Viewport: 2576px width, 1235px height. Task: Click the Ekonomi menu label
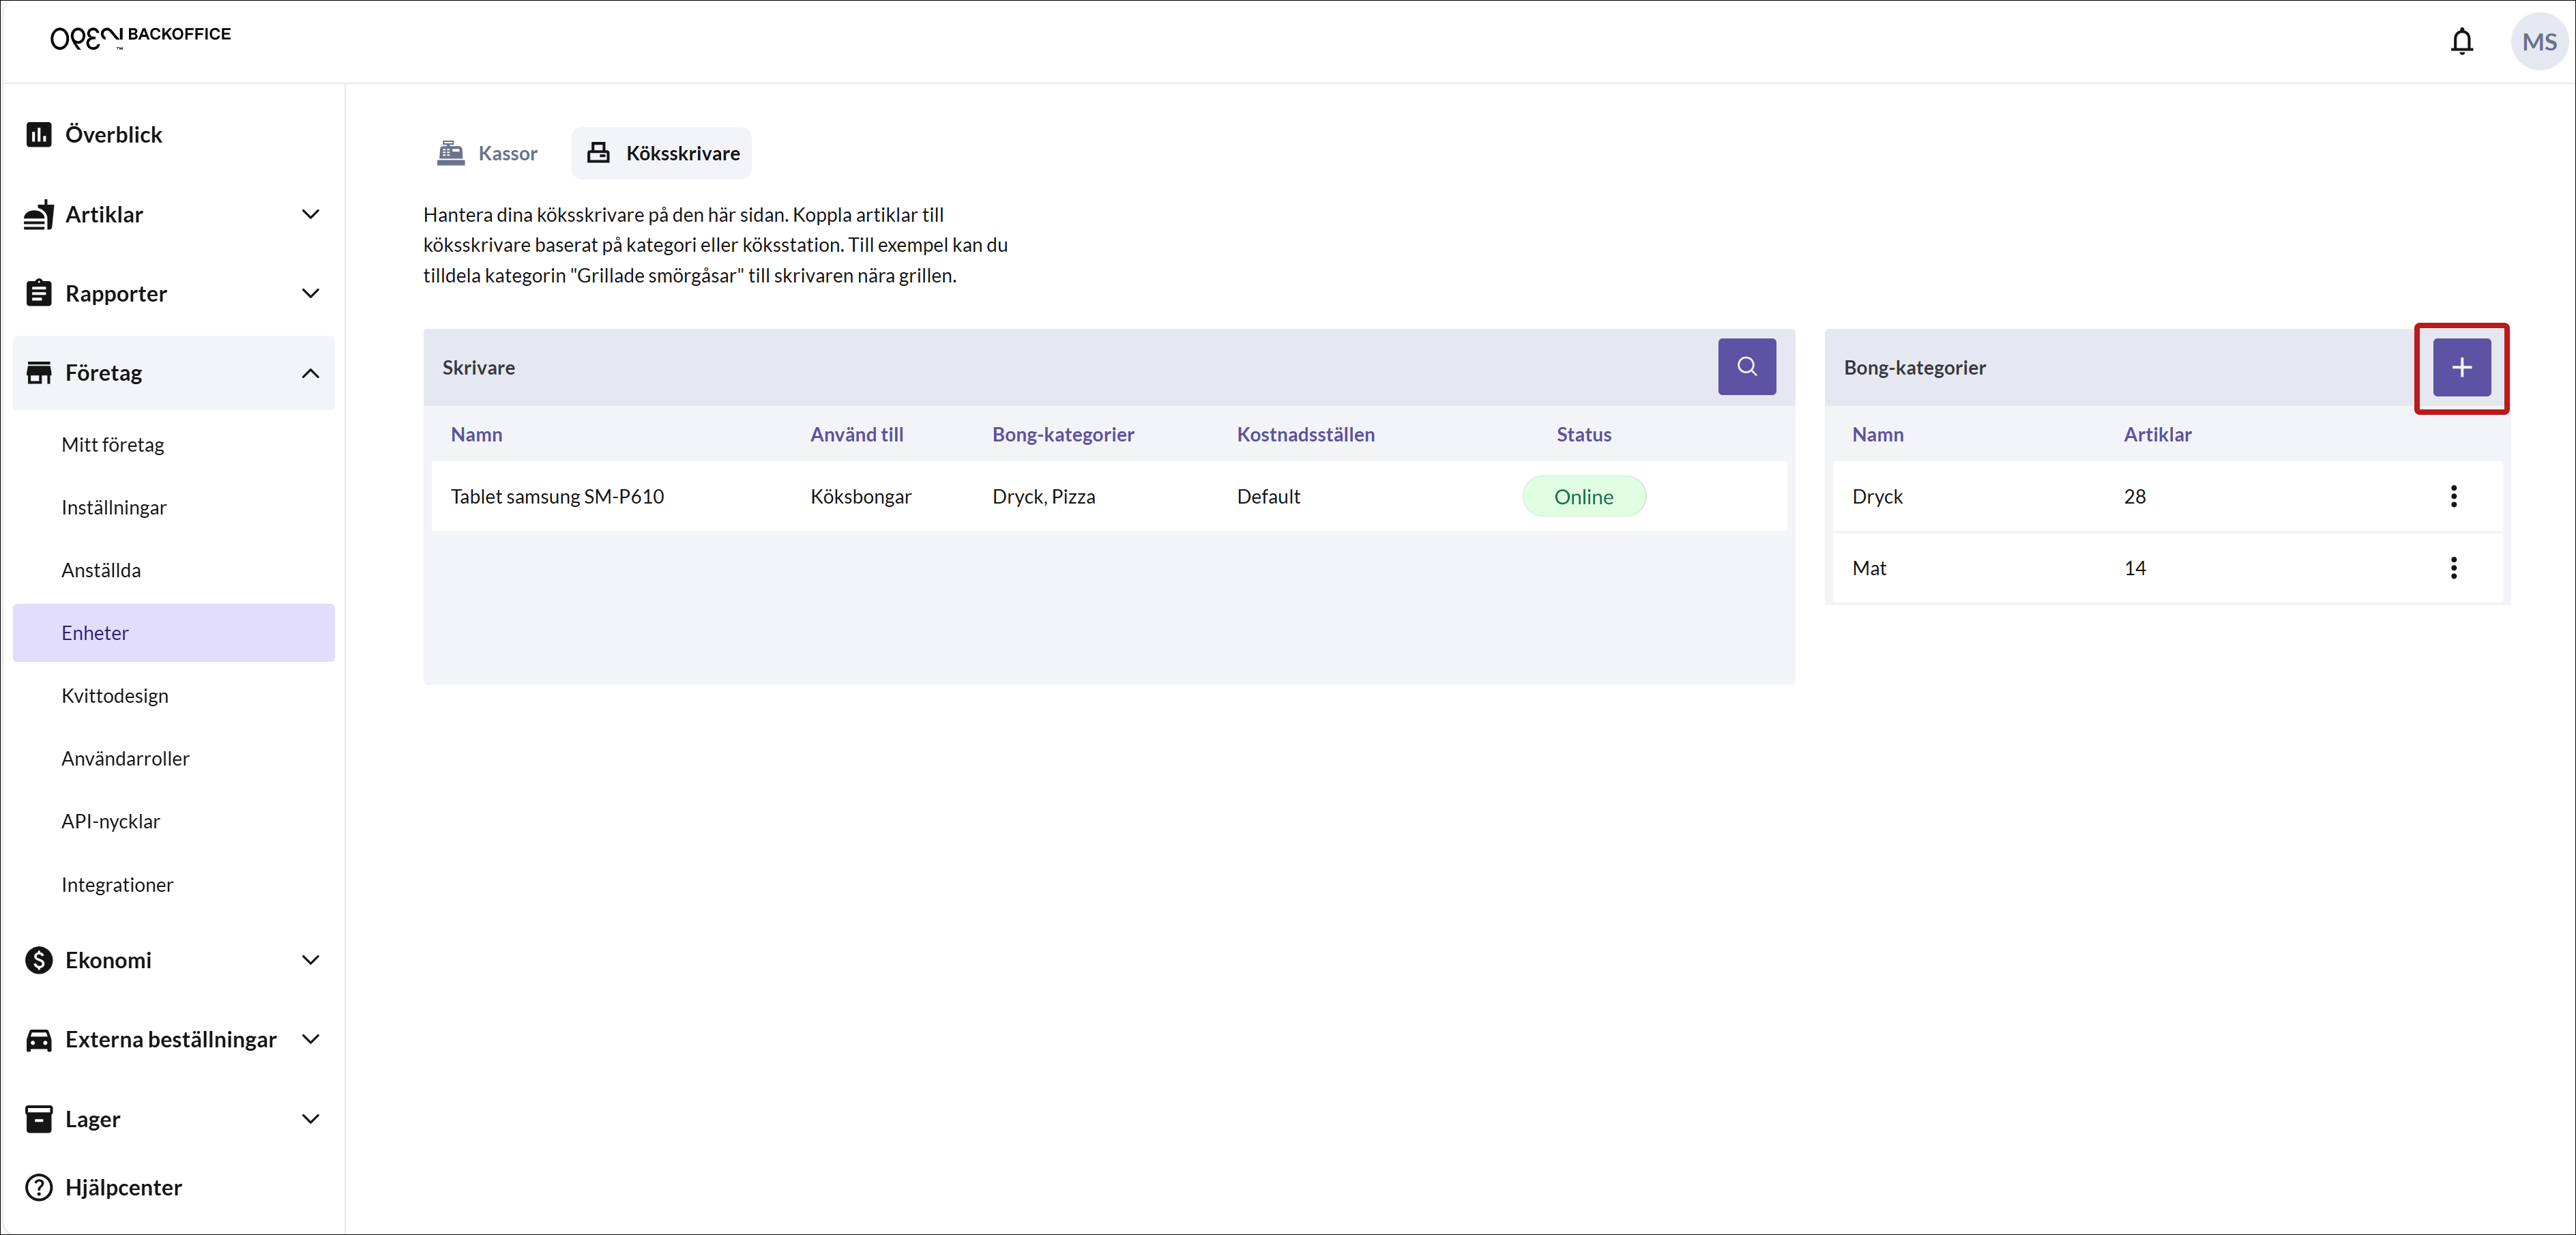[x=108, y=960]
